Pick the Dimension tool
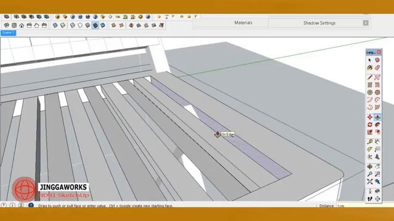Image resolution: width=394 pixels, height=221 pixels. click(377, 142)
